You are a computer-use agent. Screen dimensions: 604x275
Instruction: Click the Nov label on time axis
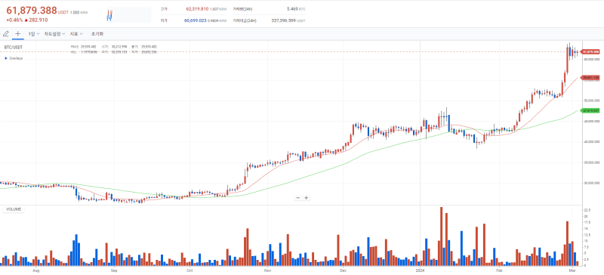[267, 270]
